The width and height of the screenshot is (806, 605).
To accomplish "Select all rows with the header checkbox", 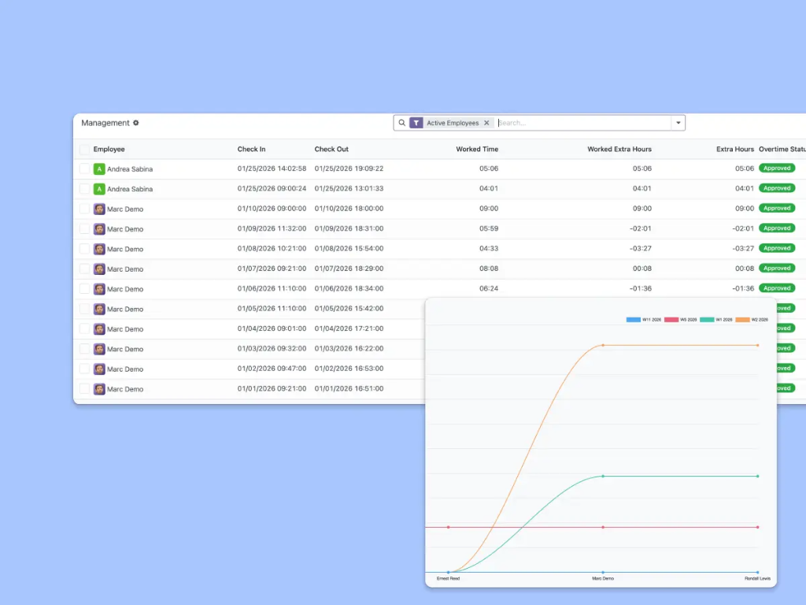I will [x=84, y=149].
